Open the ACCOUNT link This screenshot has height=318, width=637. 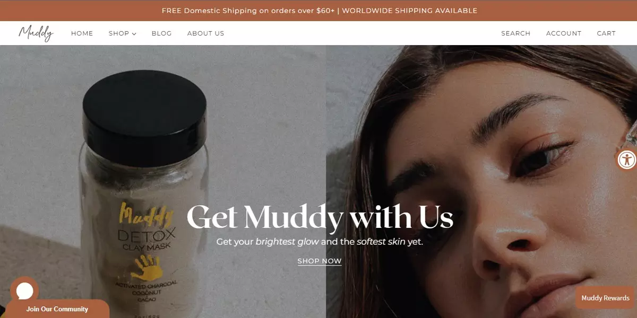tap(564, 33)
